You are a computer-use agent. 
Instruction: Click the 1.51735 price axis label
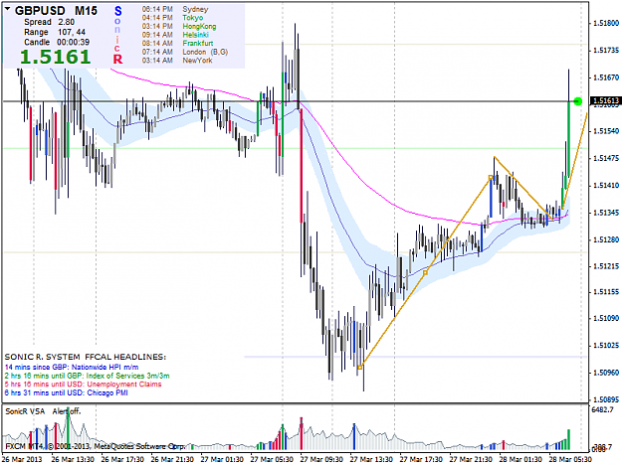click(606, 51)
